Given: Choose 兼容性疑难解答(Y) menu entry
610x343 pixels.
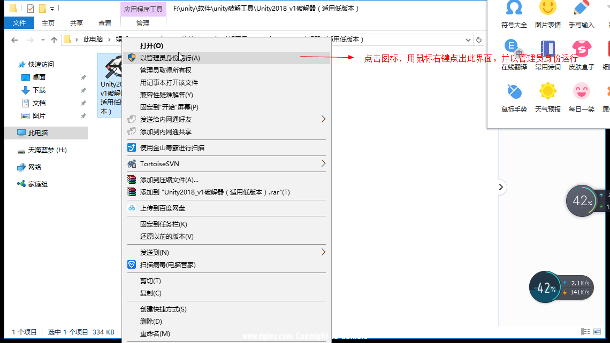Looking at the screenshot, I should [226, 95].
